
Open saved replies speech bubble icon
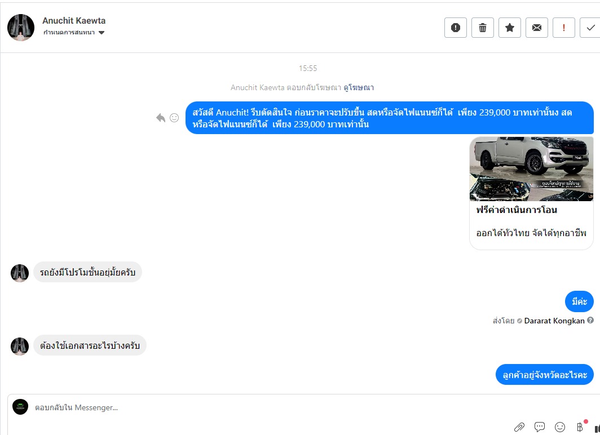pyautogui.click(x=540, y=427)
